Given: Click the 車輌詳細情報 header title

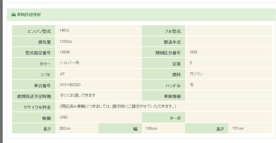Looking at the screenshot, I should tap(29, 15).
